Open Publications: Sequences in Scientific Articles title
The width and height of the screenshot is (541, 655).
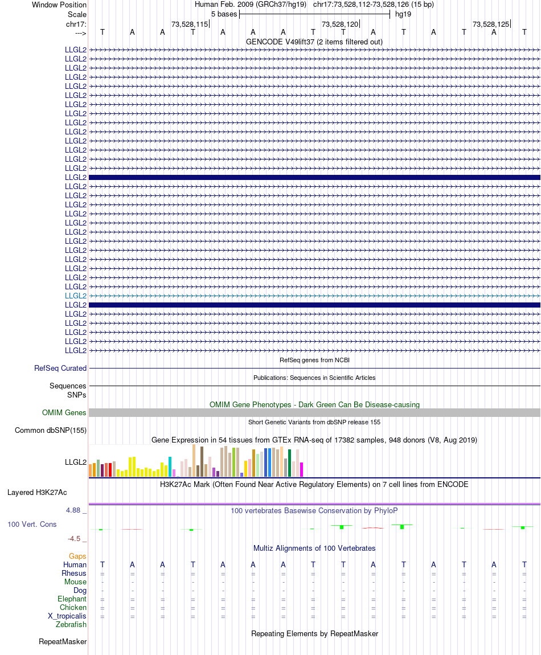pyautogui.click(x=314, y=378)
